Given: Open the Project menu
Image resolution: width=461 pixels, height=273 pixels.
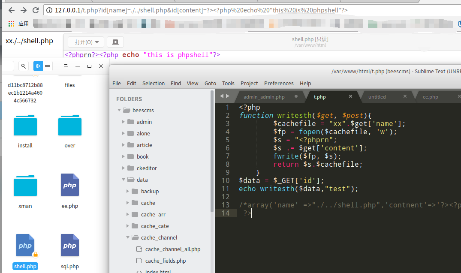Looking at the screenshot, I should (249, 84).
